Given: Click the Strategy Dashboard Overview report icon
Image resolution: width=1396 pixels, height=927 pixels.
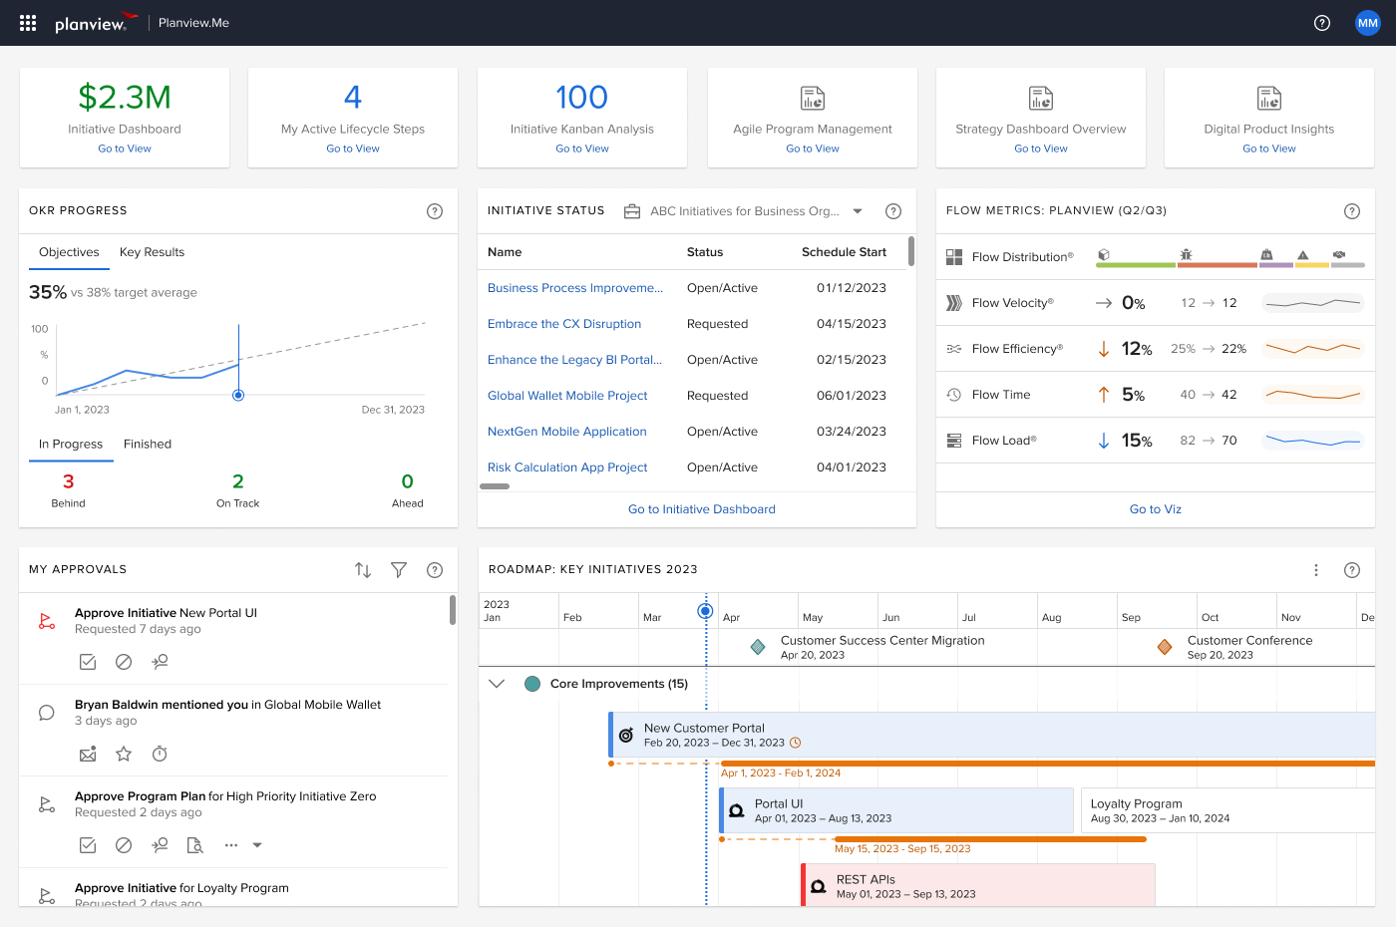Looking at the screenshot, I should (x=1041, y=98).
